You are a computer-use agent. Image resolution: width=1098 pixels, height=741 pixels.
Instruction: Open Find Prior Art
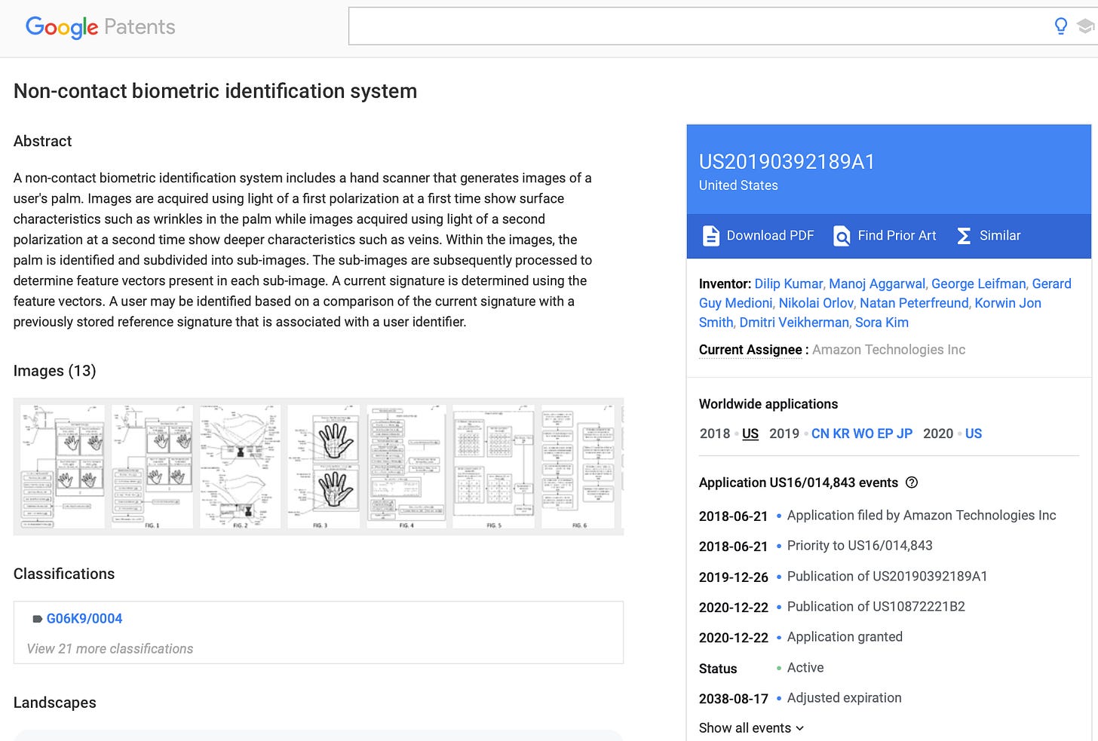885,236
